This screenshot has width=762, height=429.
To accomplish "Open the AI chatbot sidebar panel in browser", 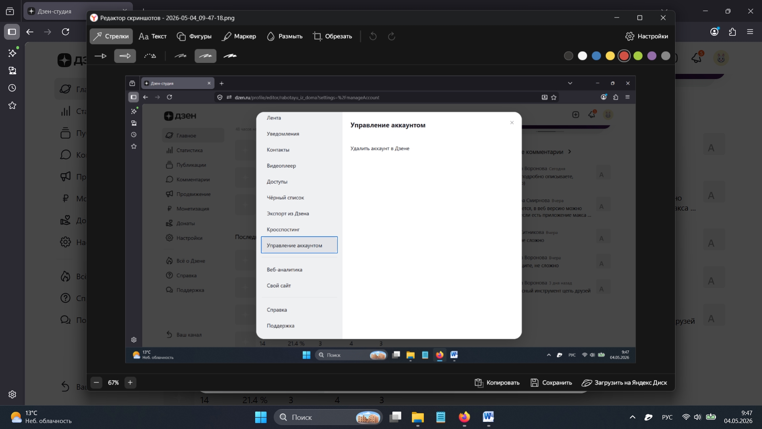I will (12, 53).
